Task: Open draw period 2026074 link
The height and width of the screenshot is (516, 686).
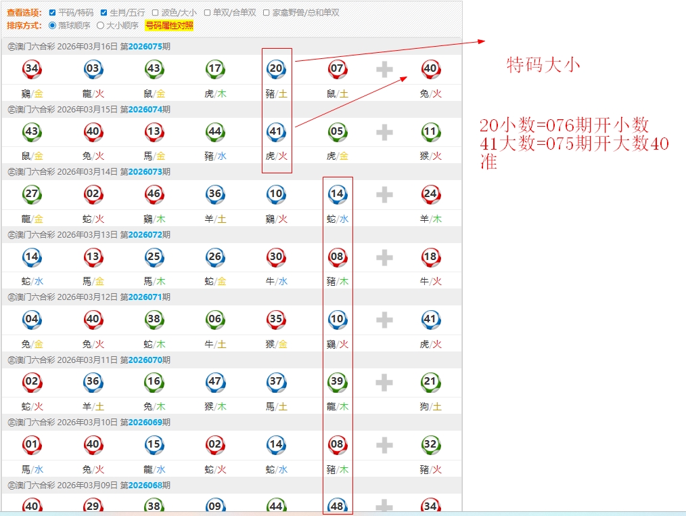Action: click(145, 110)
